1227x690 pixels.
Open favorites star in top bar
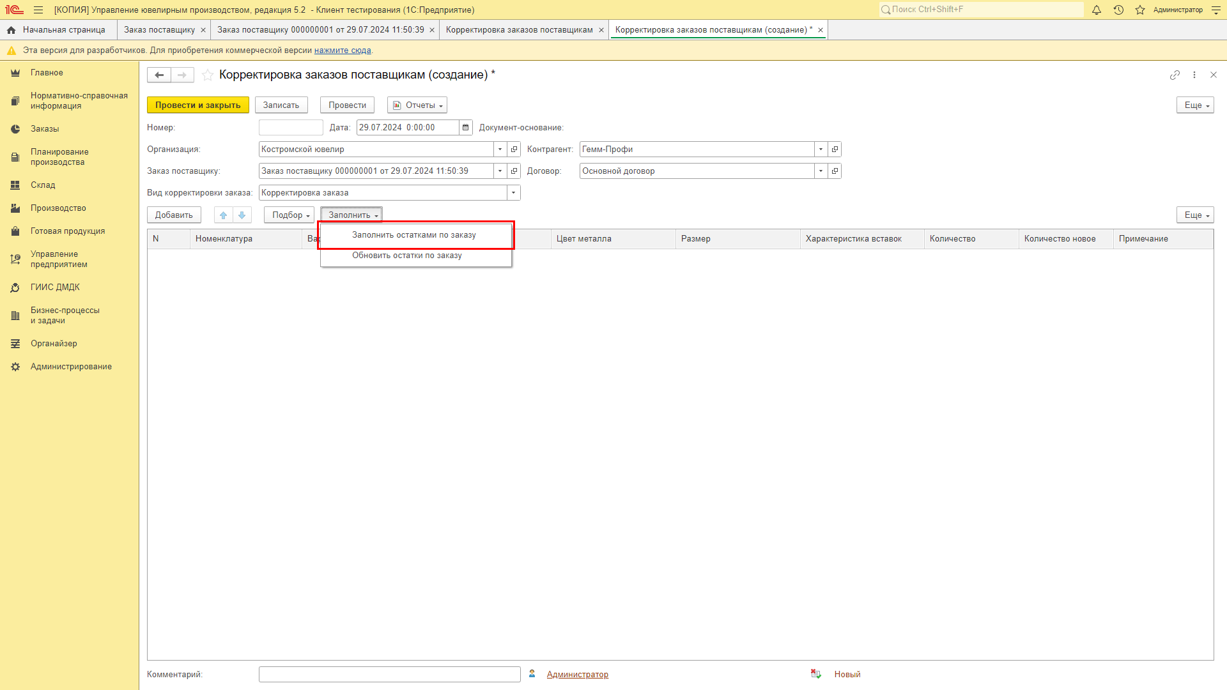tap(1140, 10)
